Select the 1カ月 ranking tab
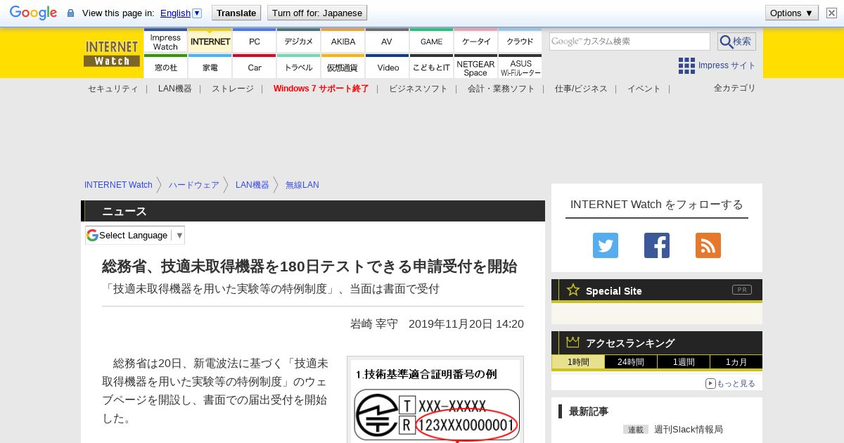The image size is (844, 443). (x=736, y=362)
